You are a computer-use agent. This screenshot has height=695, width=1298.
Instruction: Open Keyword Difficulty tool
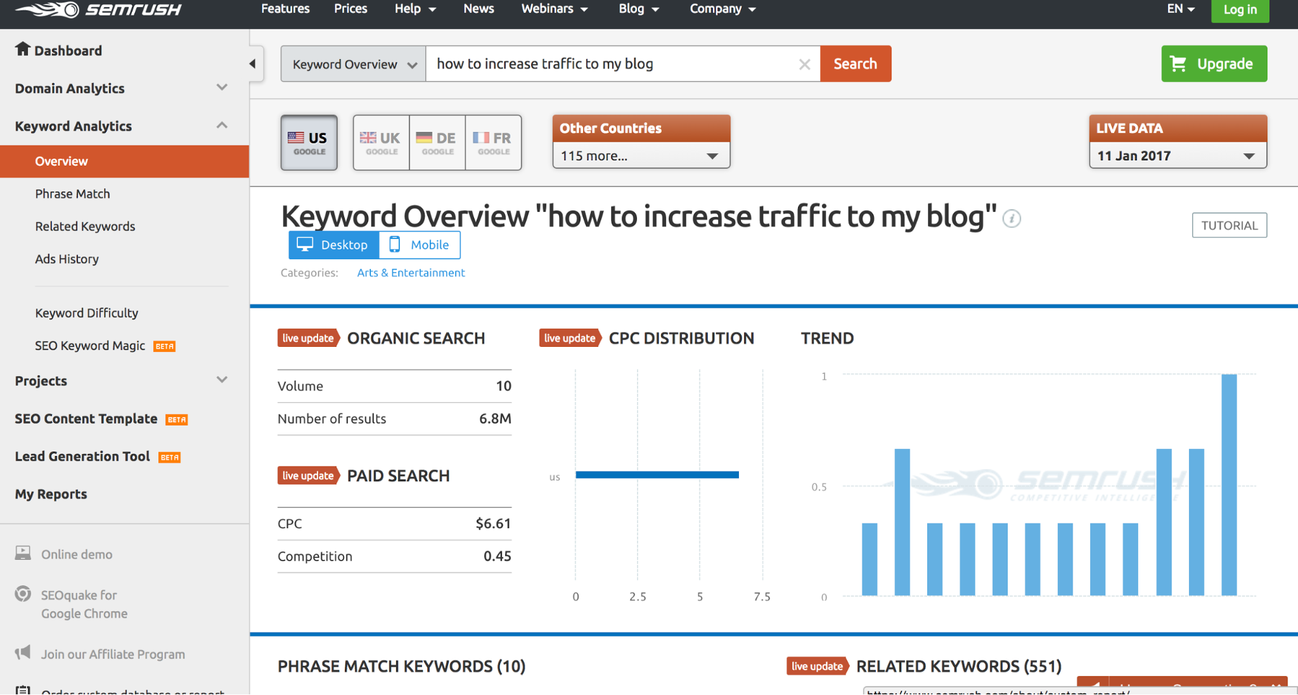coord(86,313)
